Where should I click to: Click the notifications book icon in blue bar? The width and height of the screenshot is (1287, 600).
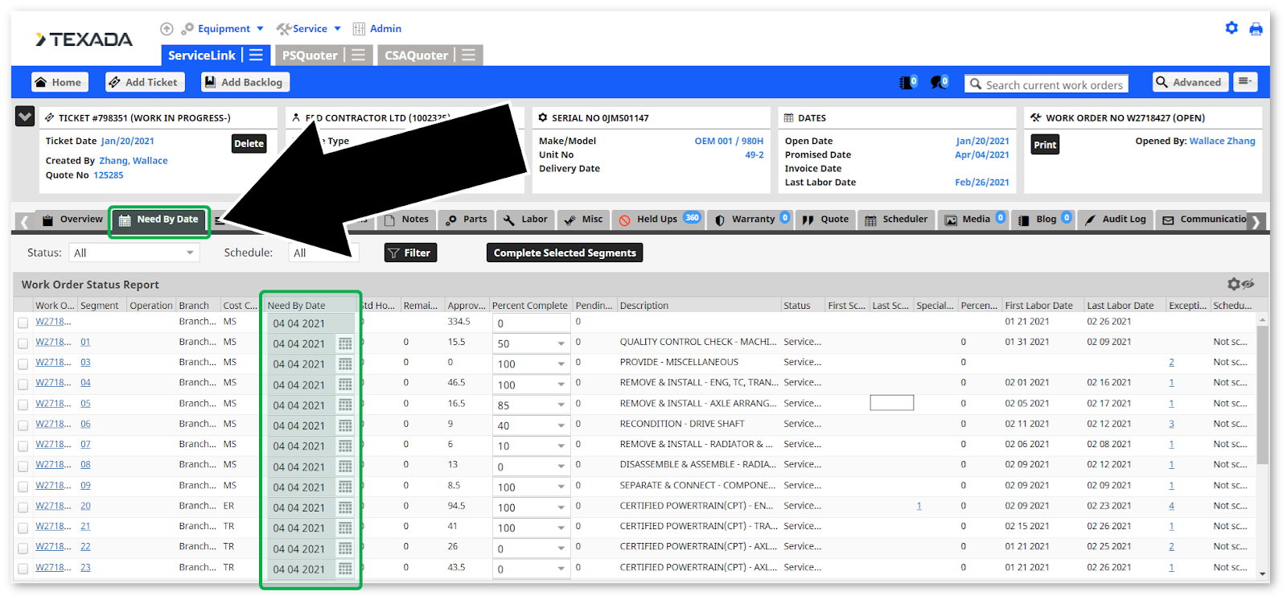[908, 82]
